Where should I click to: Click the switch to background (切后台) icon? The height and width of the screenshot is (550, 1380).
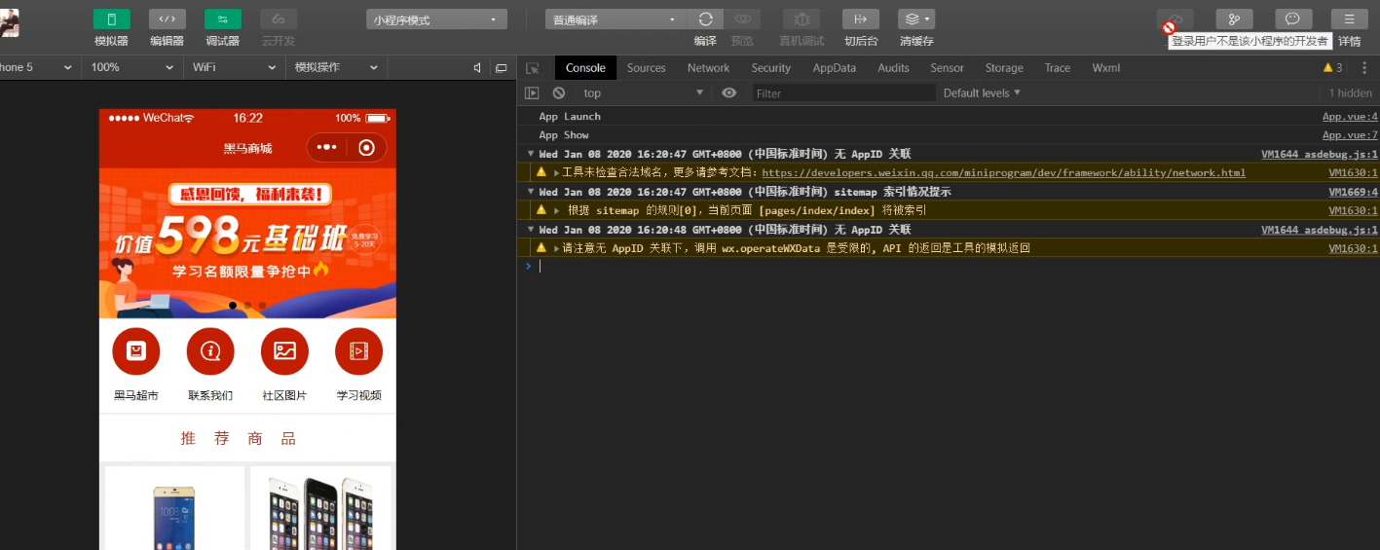pyautogui.click(x=861, y=19)
